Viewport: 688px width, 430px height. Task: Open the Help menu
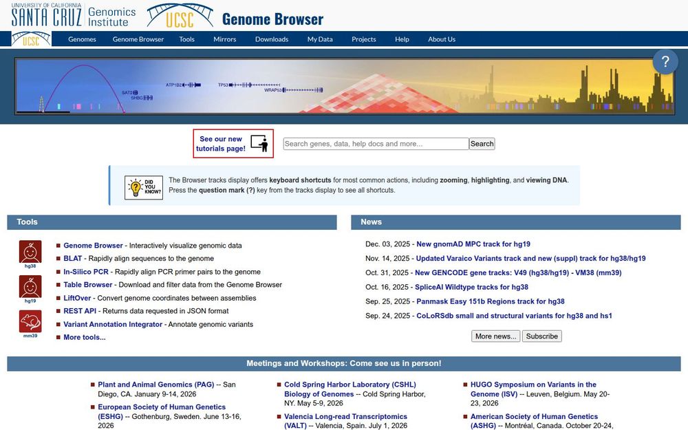[402, 39]
